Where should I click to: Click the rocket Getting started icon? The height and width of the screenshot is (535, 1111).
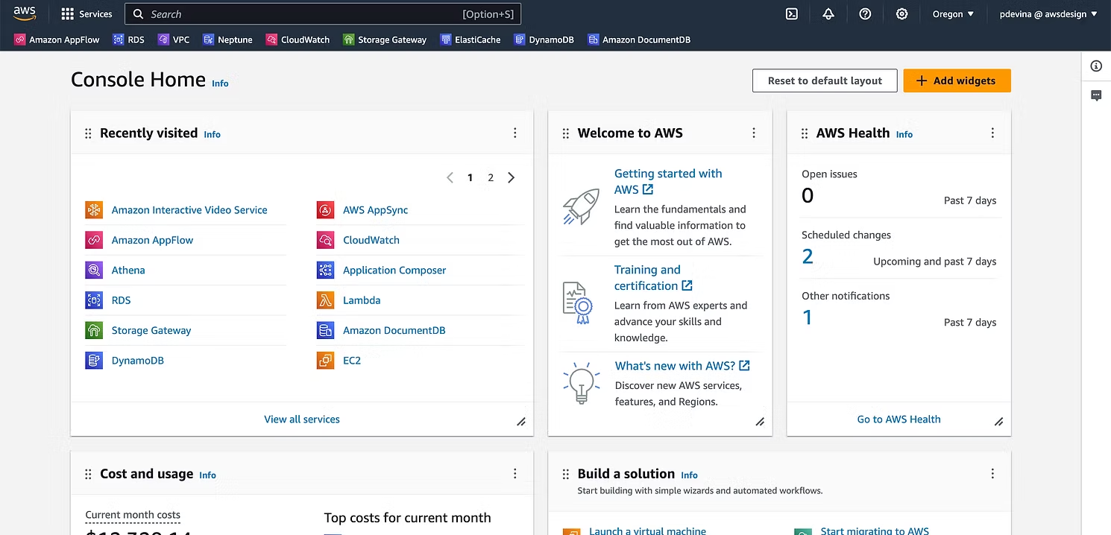[581, 206]
